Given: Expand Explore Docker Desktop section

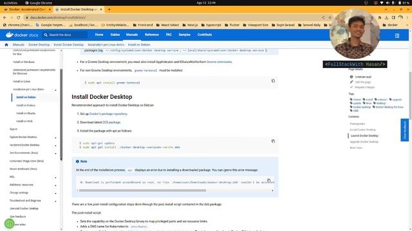Looking at the screenshot, I should [x=55, y=138].
